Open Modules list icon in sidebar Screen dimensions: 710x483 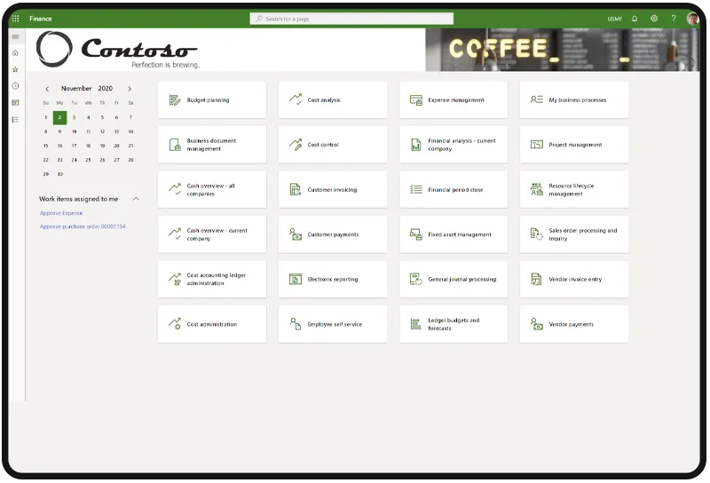pos(15,119)
